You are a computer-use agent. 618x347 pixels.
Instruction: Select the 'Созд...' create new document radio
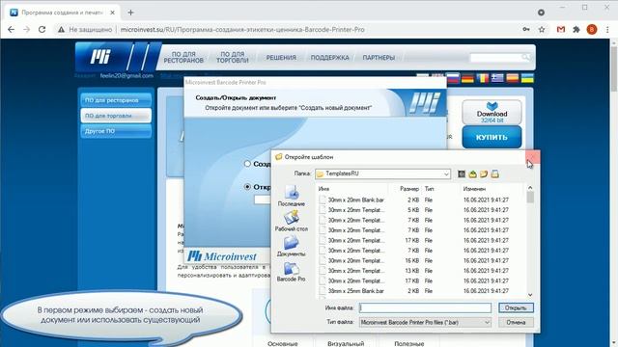tap(247, 163)
